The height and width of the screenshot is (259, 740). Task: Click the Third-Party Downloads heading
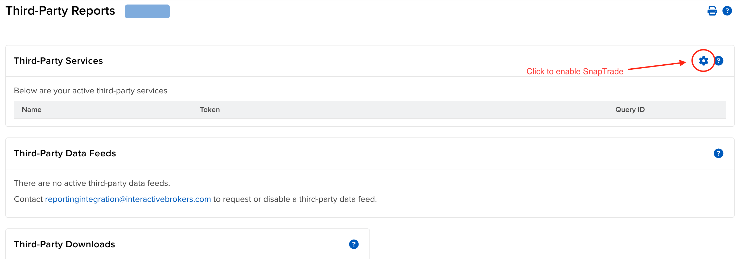64,244
